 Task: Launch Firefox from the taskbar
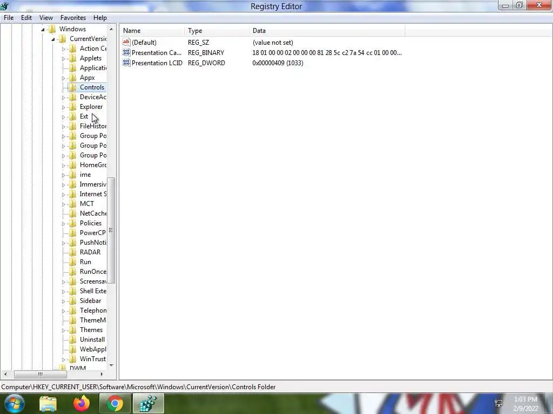coord(82,403)
